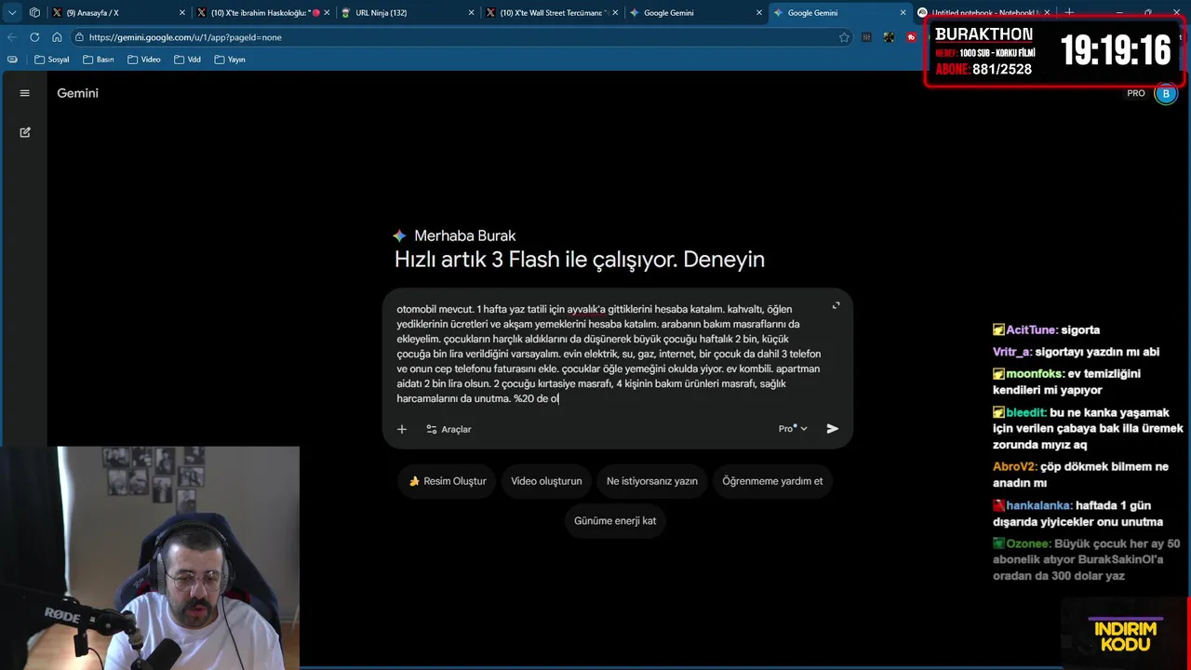Viewport: 1191px width, 670px height.
Task: Select the Video oluşturun suggestion chip
Action: point(546,481)
